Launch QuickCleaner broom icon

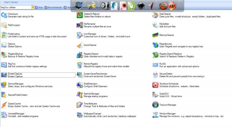tap(79, 45)
